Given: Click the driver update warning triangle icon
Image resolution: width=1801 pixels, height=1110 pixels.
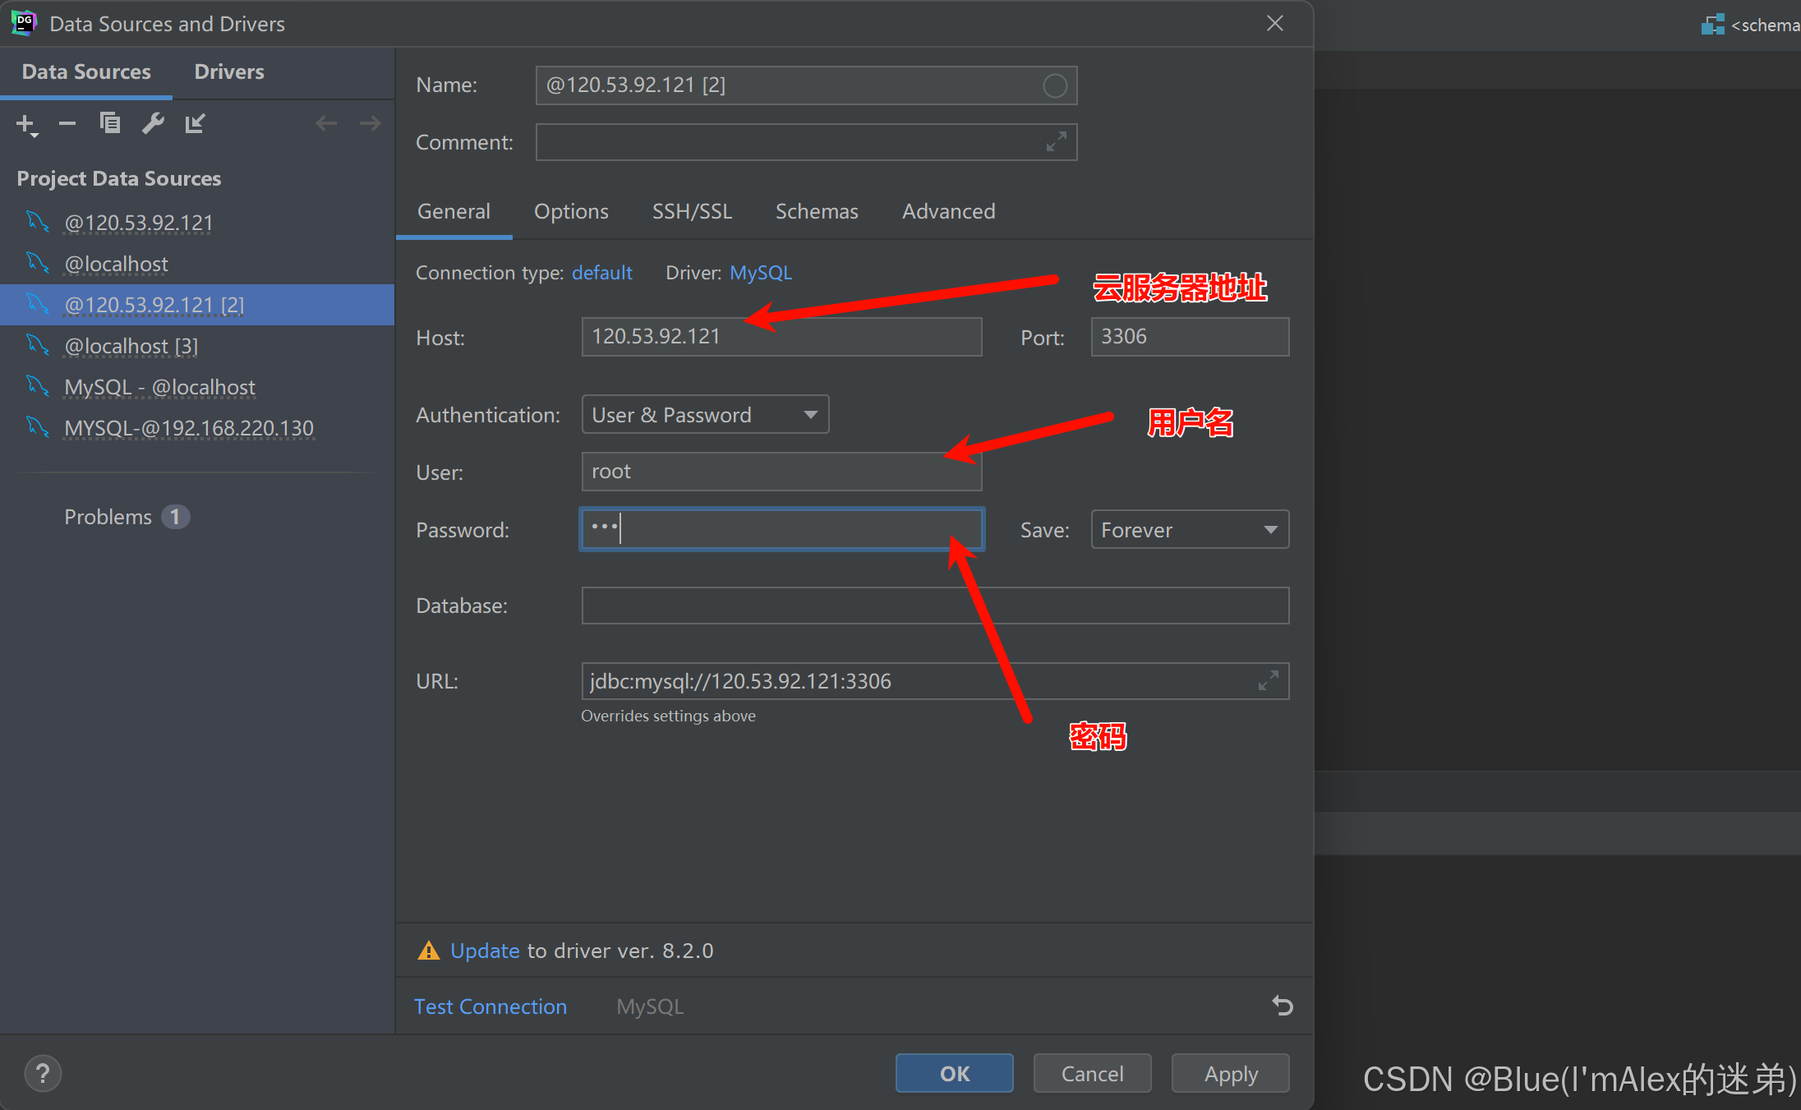Looking at the screenshot, I should coord(429,951).
